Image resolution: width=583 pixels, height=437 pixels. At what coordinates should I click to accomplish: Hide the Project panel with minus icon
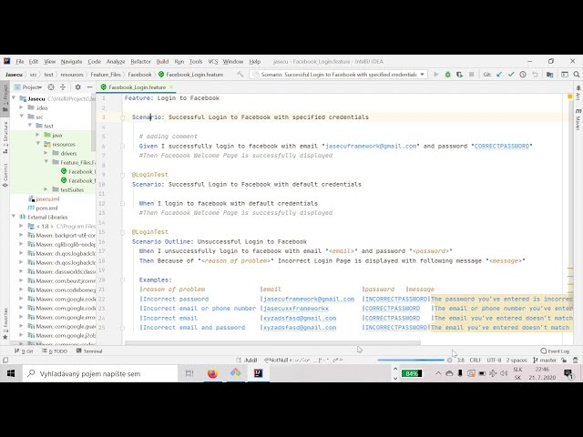(x=89, y=87)
